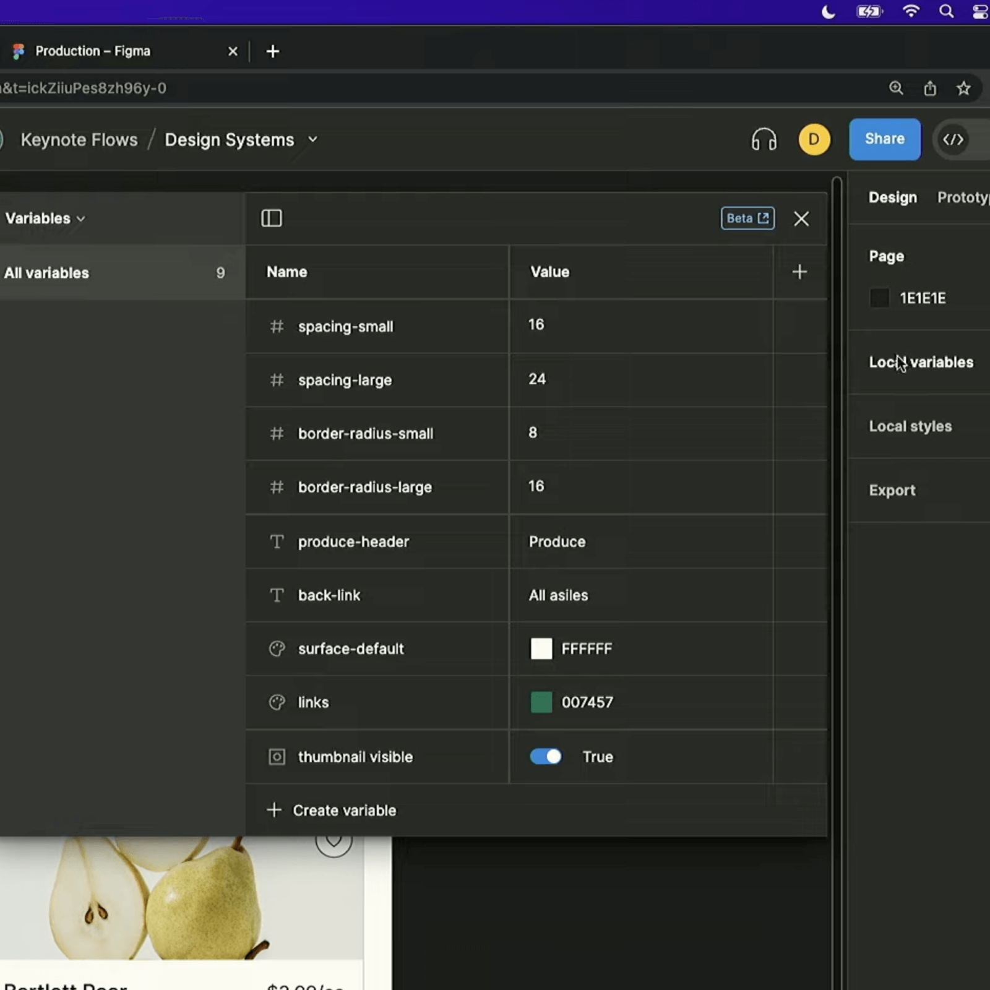Click Create variable at the panel bottom

click(x=343, y=810)
